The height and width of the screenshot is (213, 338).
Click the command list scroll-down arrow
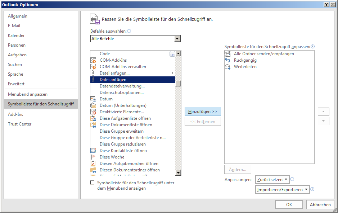point(178,172)
